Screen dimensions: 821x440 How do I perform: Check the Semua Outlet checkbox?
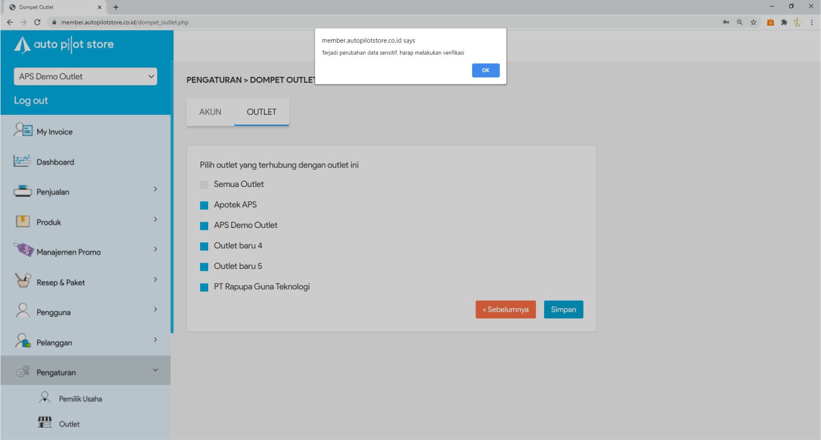pyautogui.click(x=204, y=185)
